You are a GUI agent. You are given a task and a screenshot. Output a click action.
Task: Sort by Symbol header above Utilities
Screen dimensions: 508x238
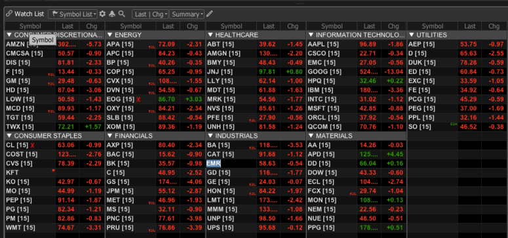tap(433, 26)
